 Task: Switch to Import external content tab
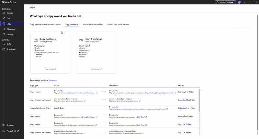click(93, 24)
